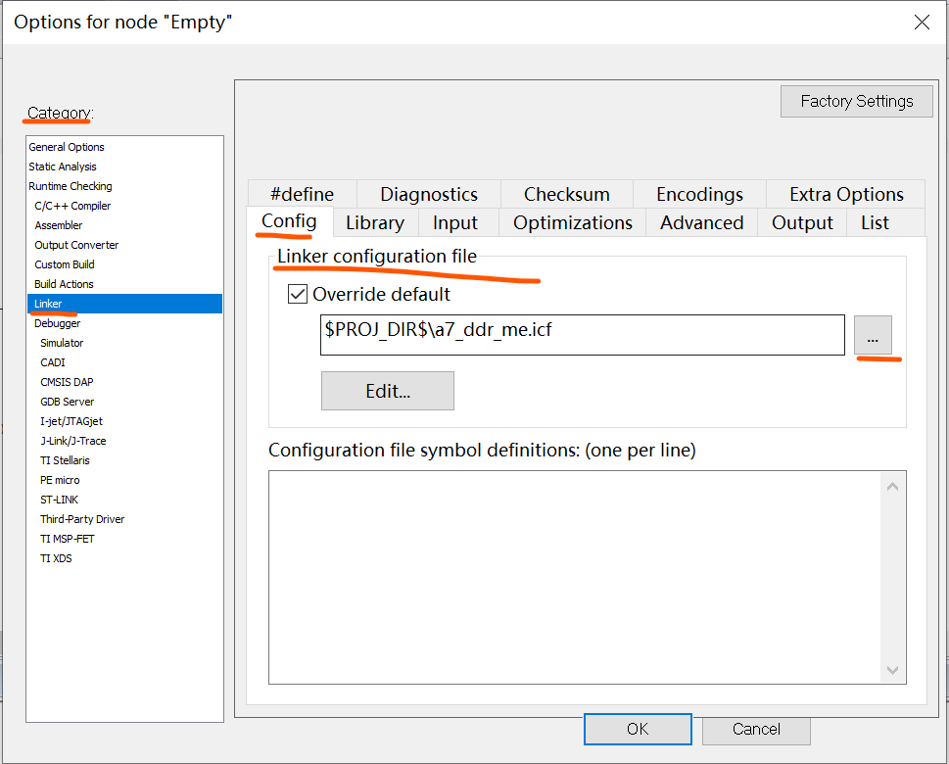Click the browse (...) button for linker file
The image size is (949, 764).
[873, 336]
